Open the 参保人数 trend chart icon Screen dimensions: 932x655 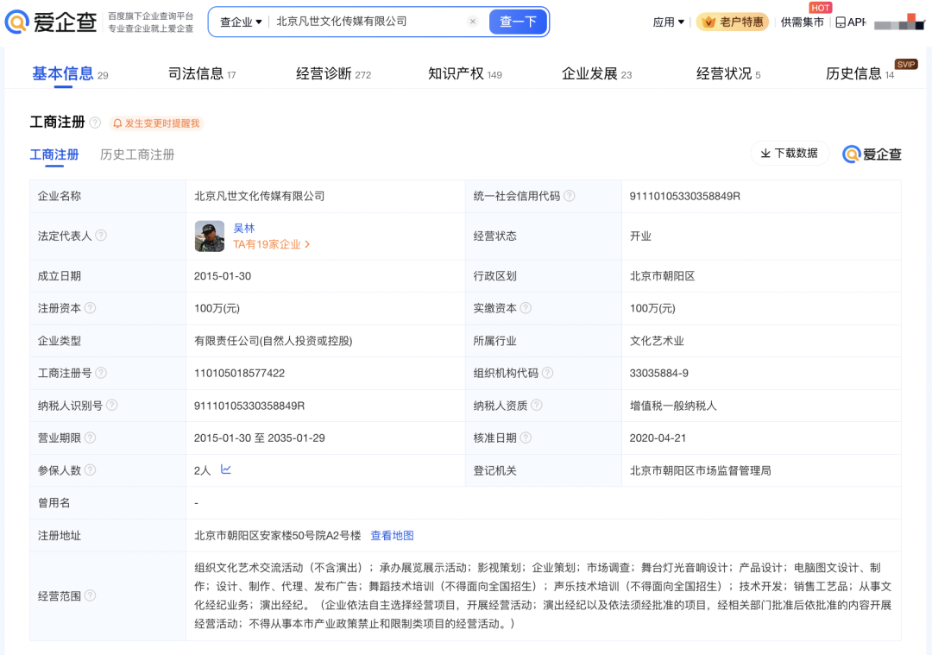tap(226, 469)
